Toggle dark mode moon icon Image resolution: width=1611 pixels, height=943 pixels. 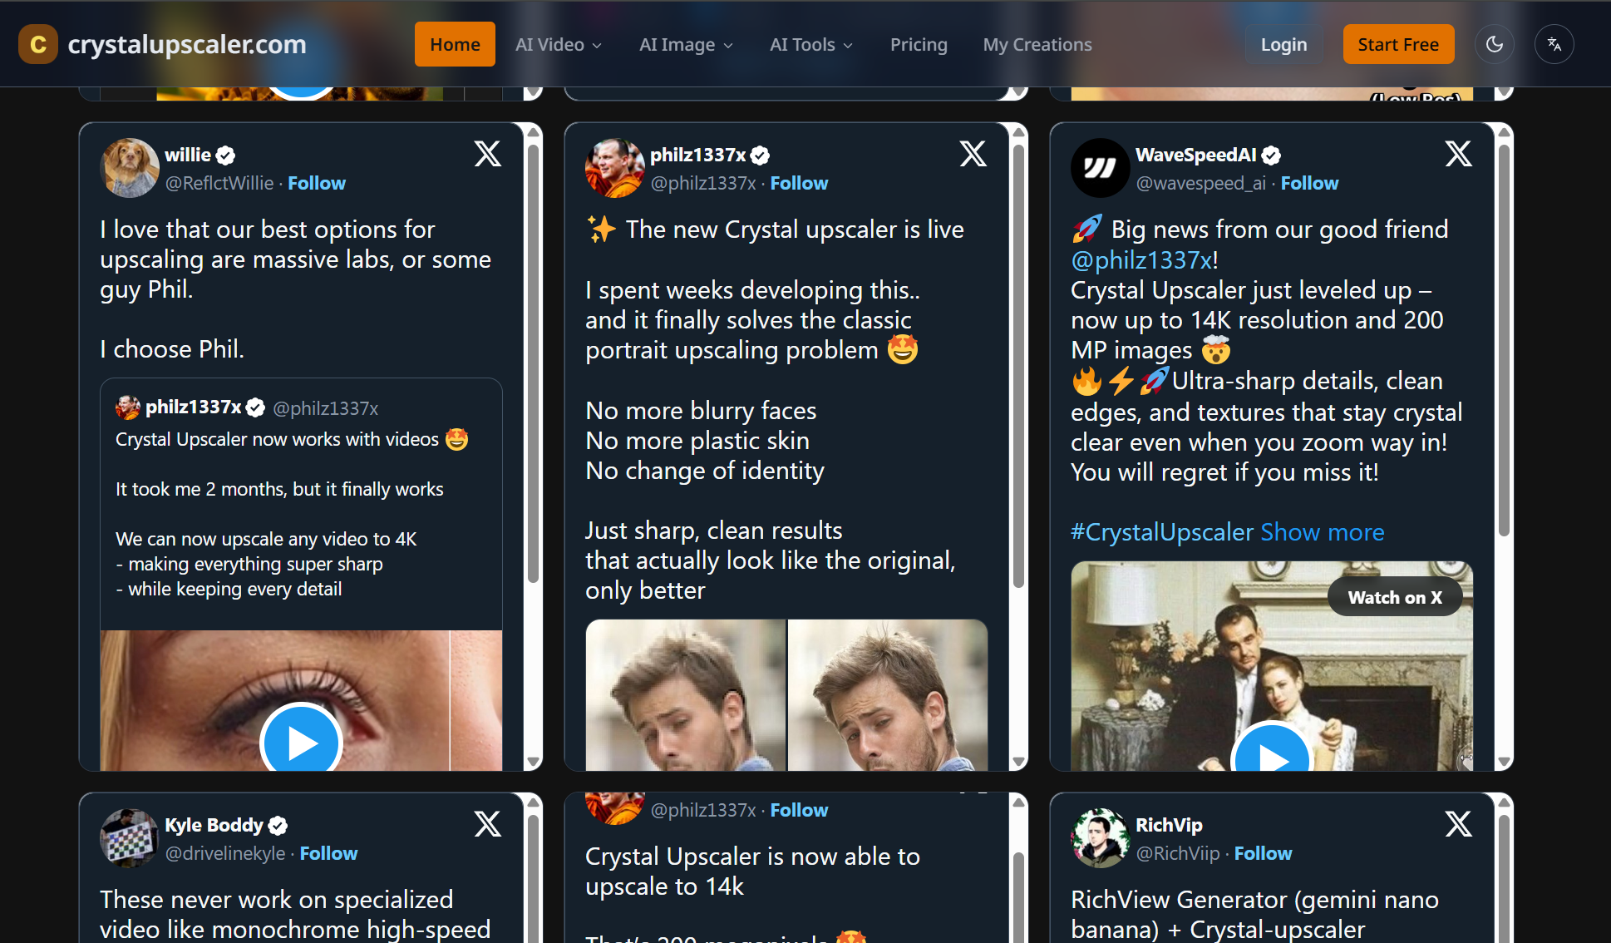(x=1494, y=44)
